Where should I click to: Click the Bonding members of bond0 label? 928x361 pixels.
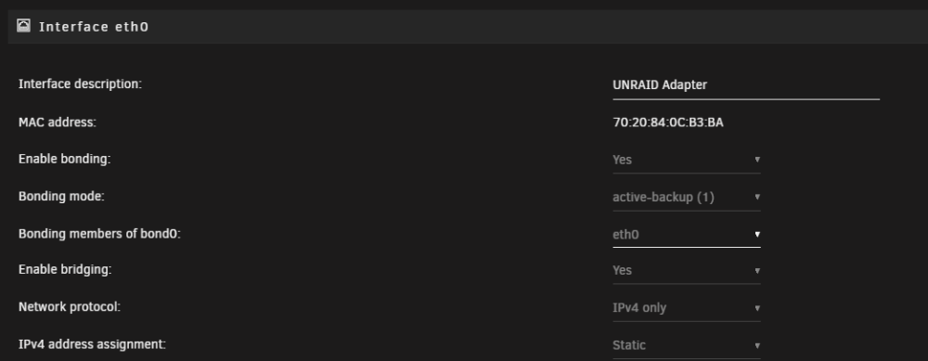(x=99, y=234)
